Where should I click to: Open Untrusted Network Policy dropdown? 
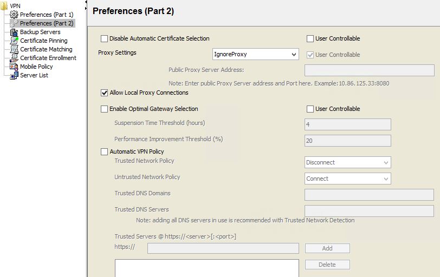coord(348,179)
